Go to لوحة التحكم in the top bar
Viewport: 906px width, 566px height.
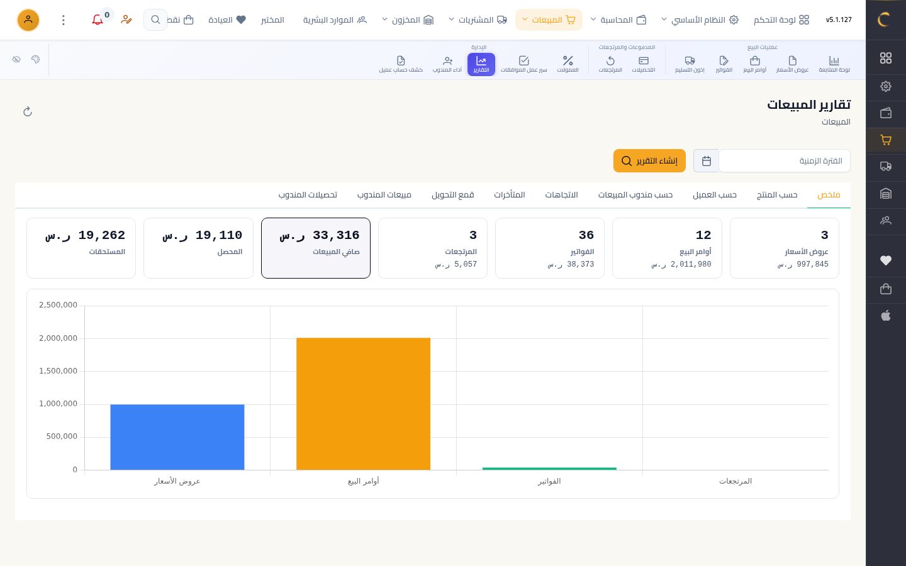(x=781, y=20)
